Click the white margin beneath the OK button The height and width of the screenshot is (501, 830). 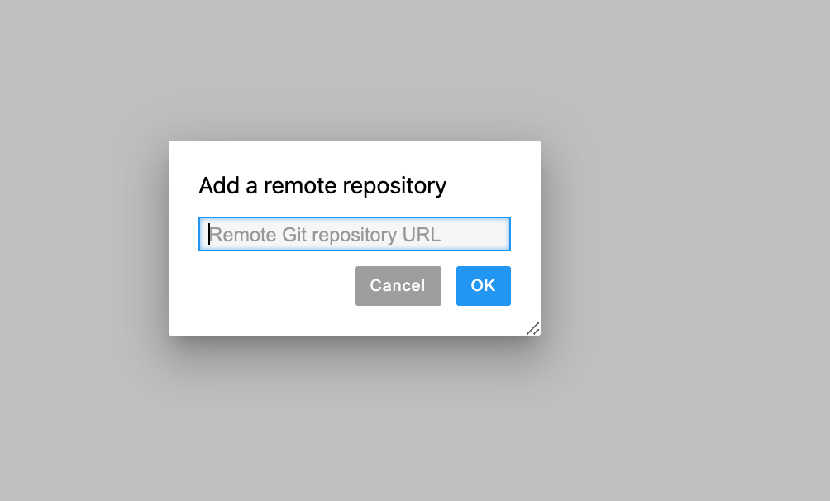tap(484, 320)
